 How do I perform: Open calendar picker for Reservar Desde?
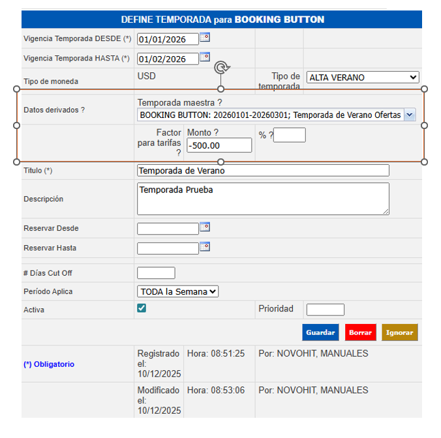[x=204, y=227]
